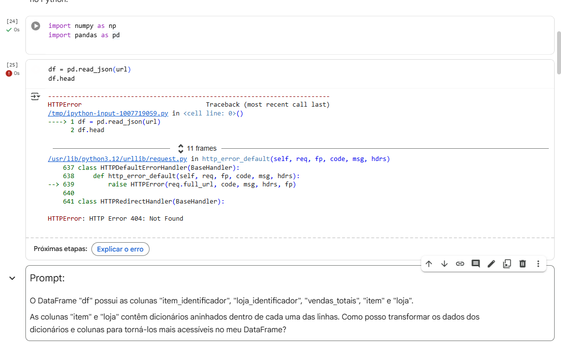Collapse the Prompt section chevron
The width and height of the screenshot is (561, 343).
pyautogui.click(x=12, y=278)
